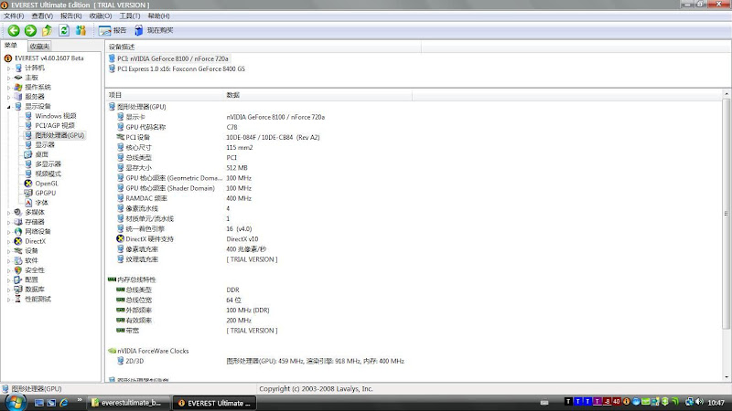The width and height of the screenshot is (732, 411).
Task: Select the Windows Video (Windows 视频) tree item
Action: 56,116
